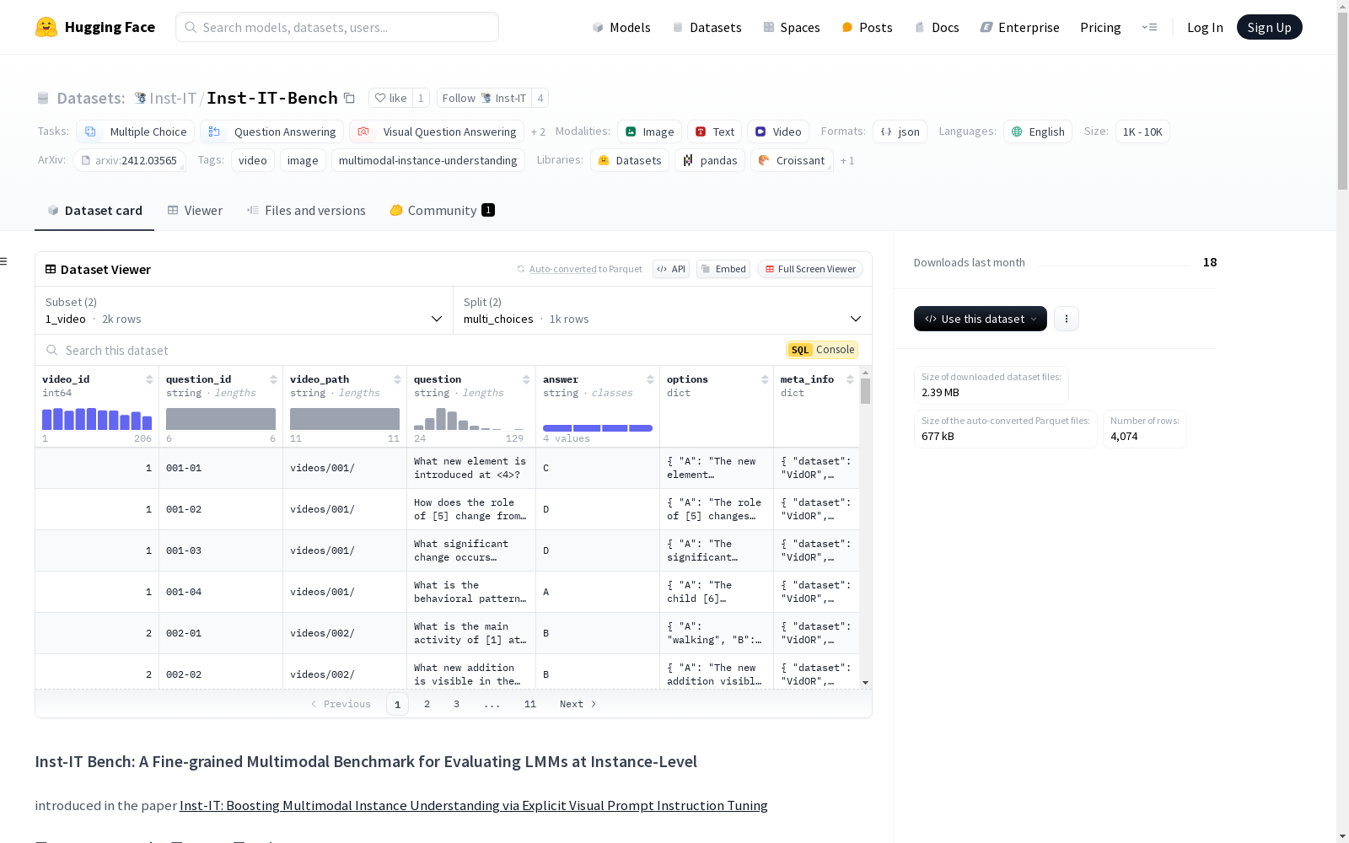The width and height of the screenshot is (1349, 843).
Task: Click the API button
Action: click(x=671, y=269)
